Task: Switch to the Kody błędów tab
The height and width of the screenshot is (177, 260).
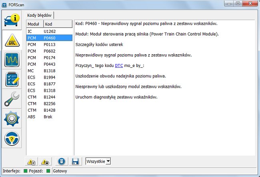Action: point(40,15)
